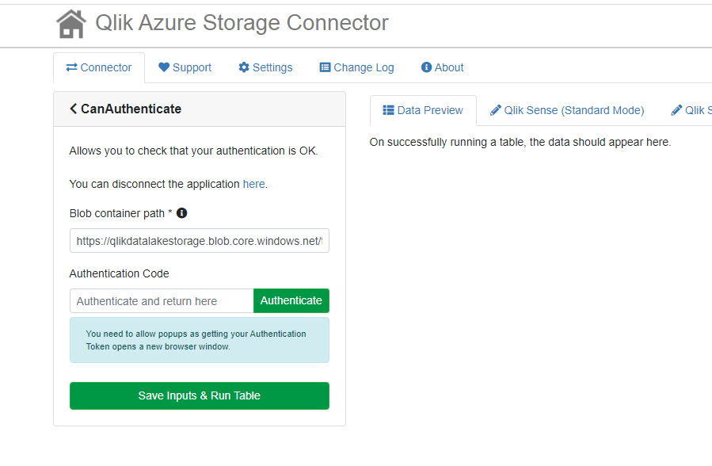
Task: Click Save Inputs & Run Table
Action: tap(199, 395)
